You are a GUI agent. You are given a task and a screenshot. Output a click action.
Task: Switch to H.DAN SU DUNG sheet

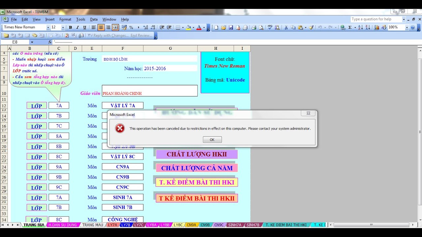[63, 225]
